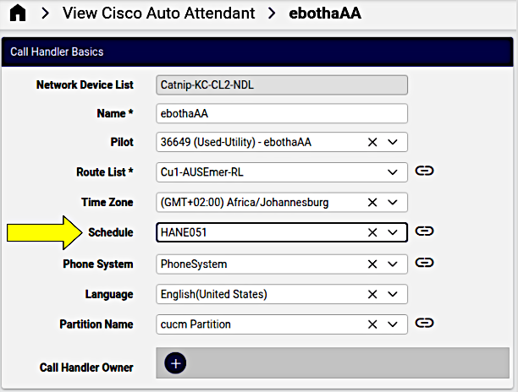Click the Route List Cu1-AUSEmer-RL value
This screenshot has width=518, height=392.
(201, 172)
